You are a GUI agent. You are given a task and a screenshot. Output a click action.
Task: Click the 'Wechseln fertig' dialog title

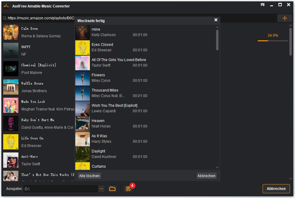91,21
